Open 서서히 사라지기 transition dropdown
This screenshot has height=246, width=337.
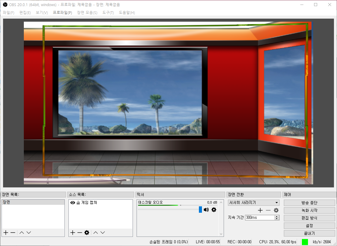254,202
